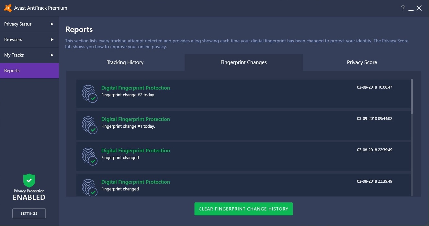Open Settings button in sidebar
The image size is (429, 226).
(29, 213)
